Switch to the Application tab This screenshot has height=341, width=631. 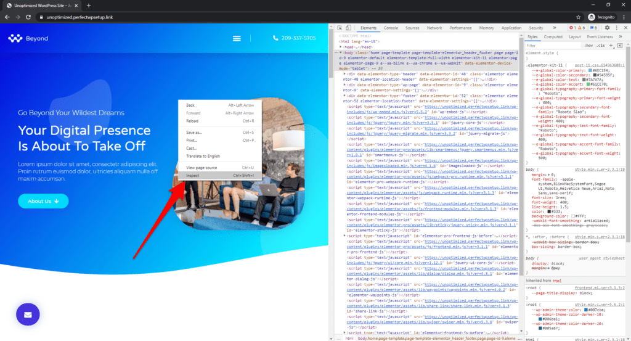(x=511, y=28)
